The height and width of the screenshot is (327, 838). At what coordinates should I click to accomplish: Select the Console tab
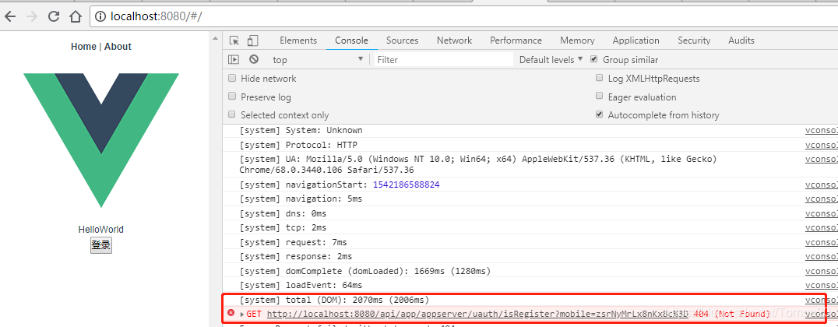click(x=352, y=40)
